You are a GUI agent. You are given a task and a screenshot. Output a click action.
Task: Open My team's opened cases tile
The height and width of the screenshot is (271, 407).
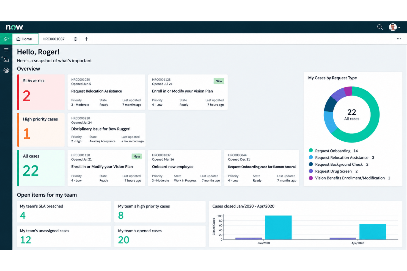(160, 236)
